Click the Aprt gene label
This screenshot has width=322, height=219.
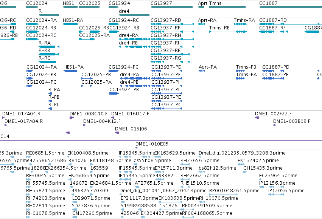tap(202, 3)
